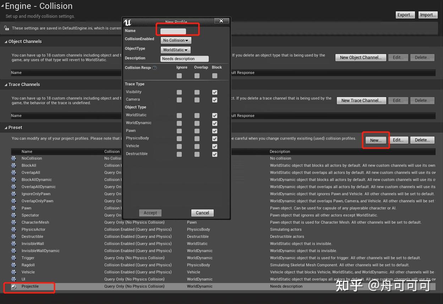Open the CollisionEnabled No Collision dropdown

tap(176, 40)
